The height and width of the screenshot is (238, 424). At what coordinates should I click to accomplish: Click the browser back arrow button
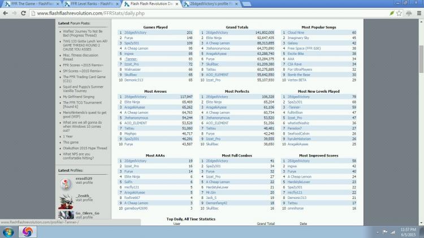7,12
